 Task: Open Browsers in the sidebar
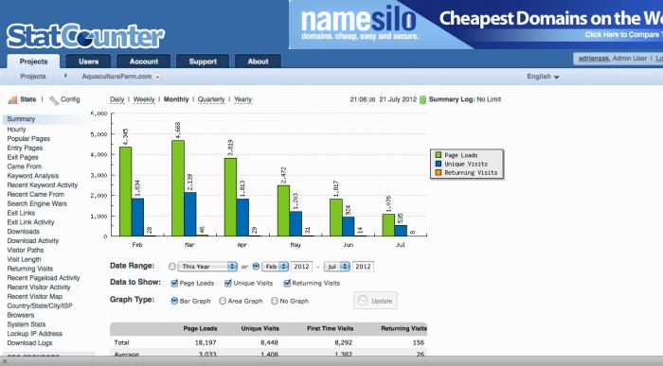(x=21, y=315)
